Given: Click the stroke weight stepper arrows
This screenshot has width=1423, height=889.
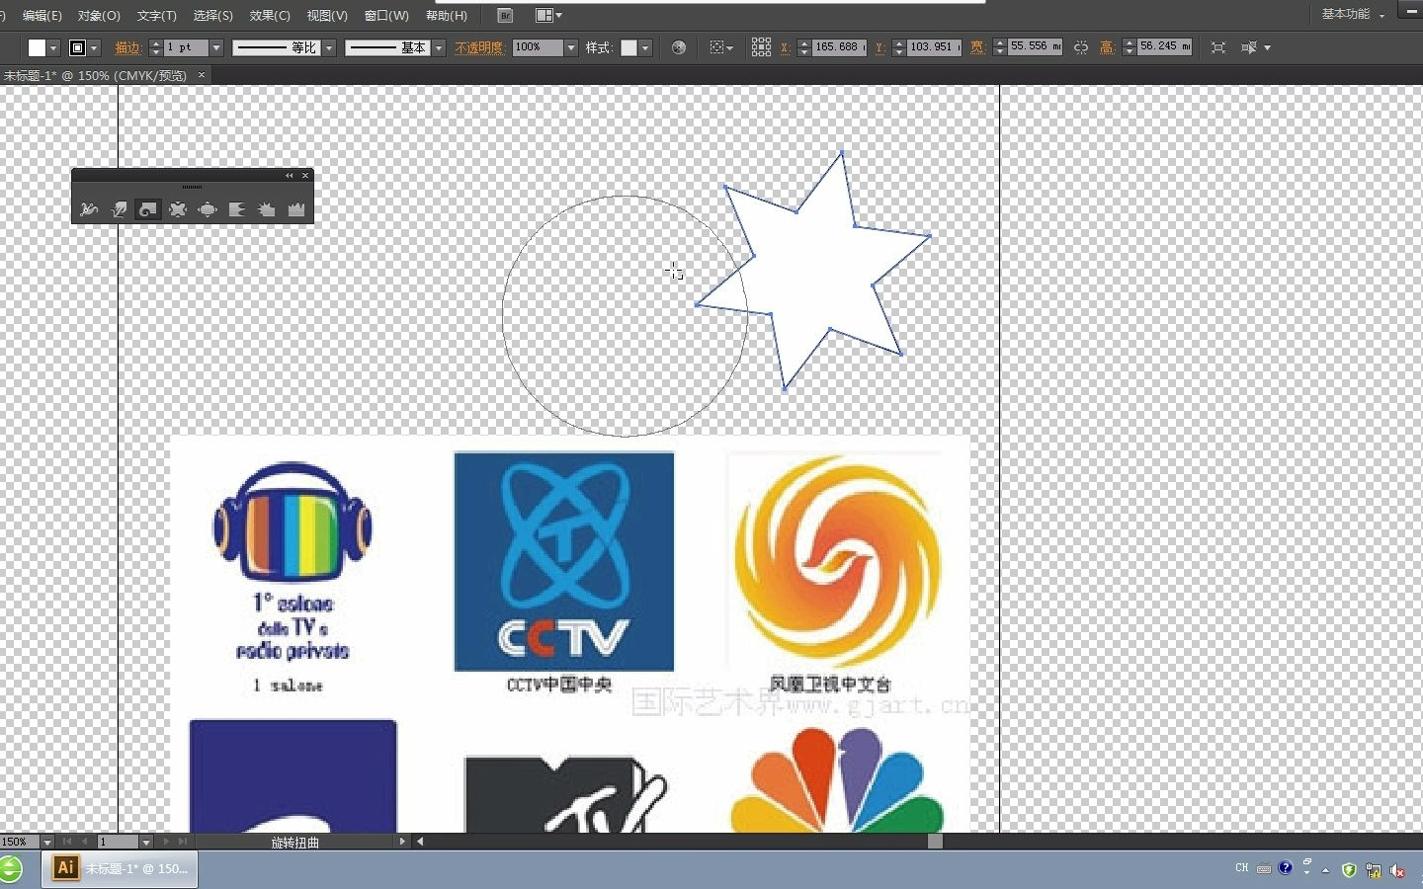Looking at the screenshot, I should point(155,47).
